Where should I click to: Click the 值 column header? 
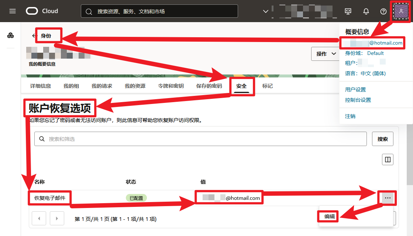[x=203, y=182]
